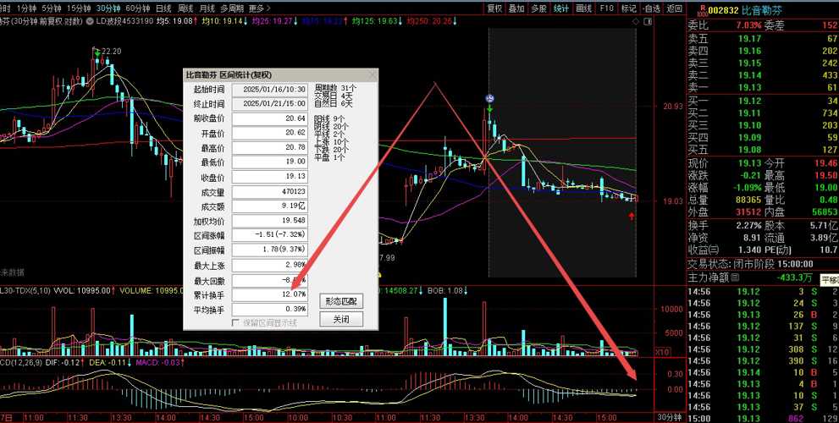This screenshot has height=423, width=839.
Task: Click the 主力净额 value -433.3万
Action: click(795, 278)
